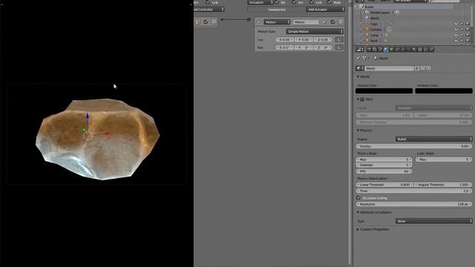Click the F fake user button for World

click(x=417, y=68)
